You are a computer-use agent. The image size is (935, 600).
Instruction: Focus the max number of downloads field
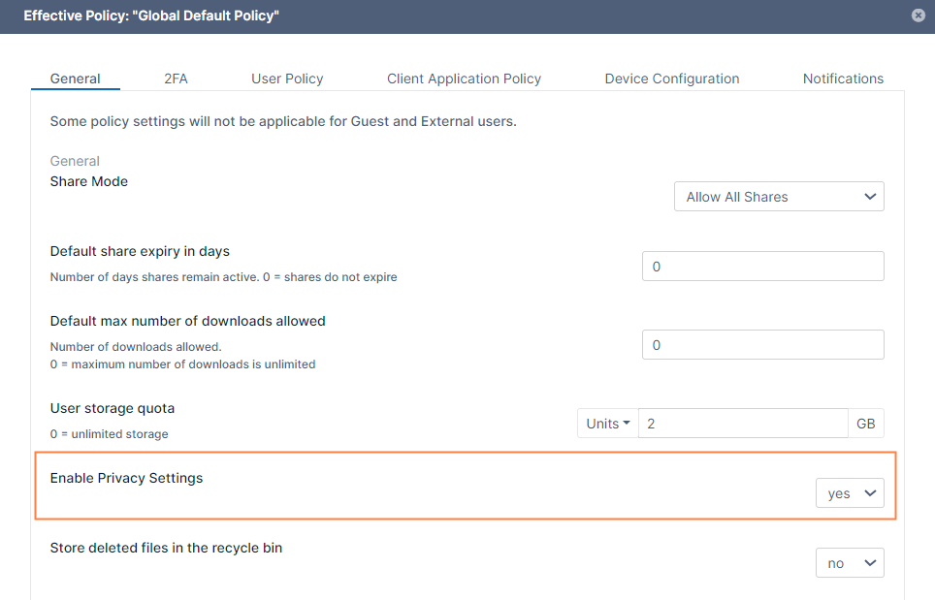point(762,345)
